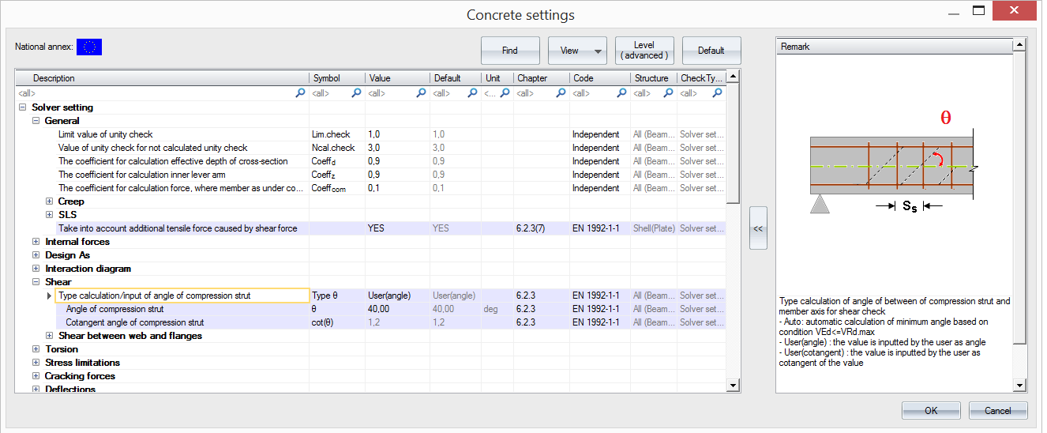
Task: Expand the Internal forces section
Action: [x=36, y=242]
